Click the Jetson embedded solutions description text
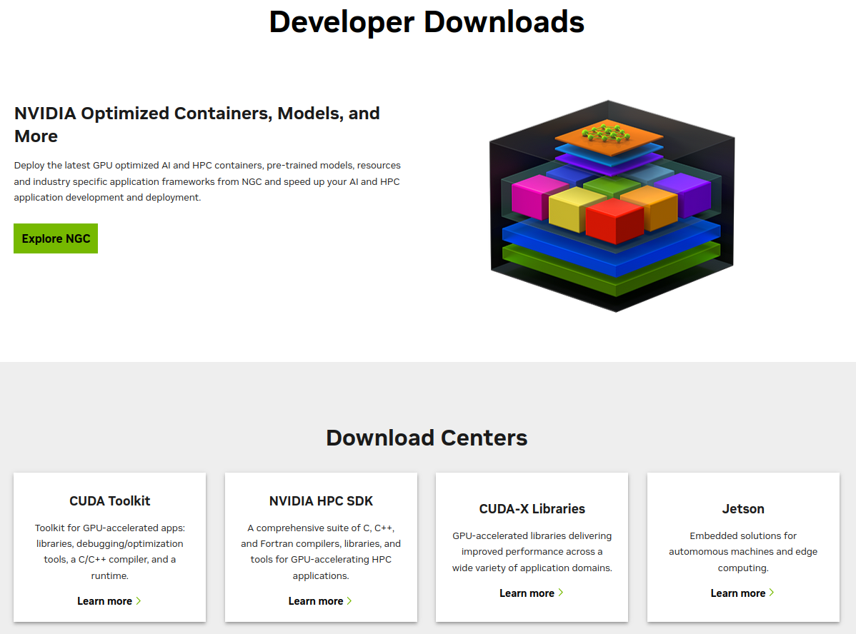Screen dimensions: 856x634 (x=743, y=552)
